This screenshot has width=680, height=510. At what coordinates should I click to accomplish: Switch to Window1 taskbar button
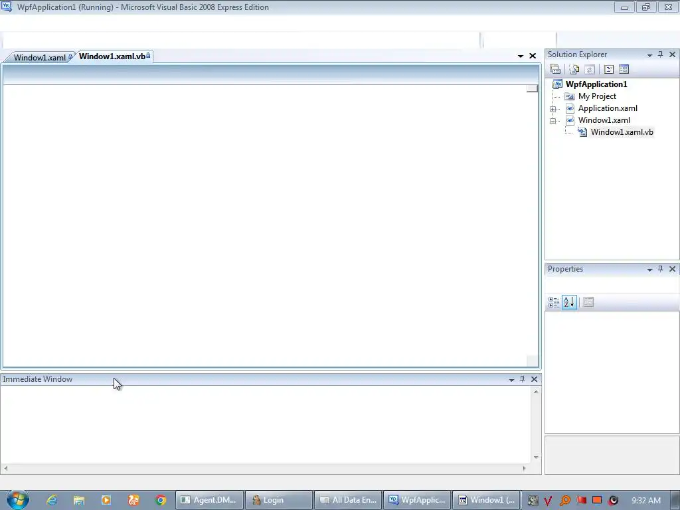pos(487,500)
